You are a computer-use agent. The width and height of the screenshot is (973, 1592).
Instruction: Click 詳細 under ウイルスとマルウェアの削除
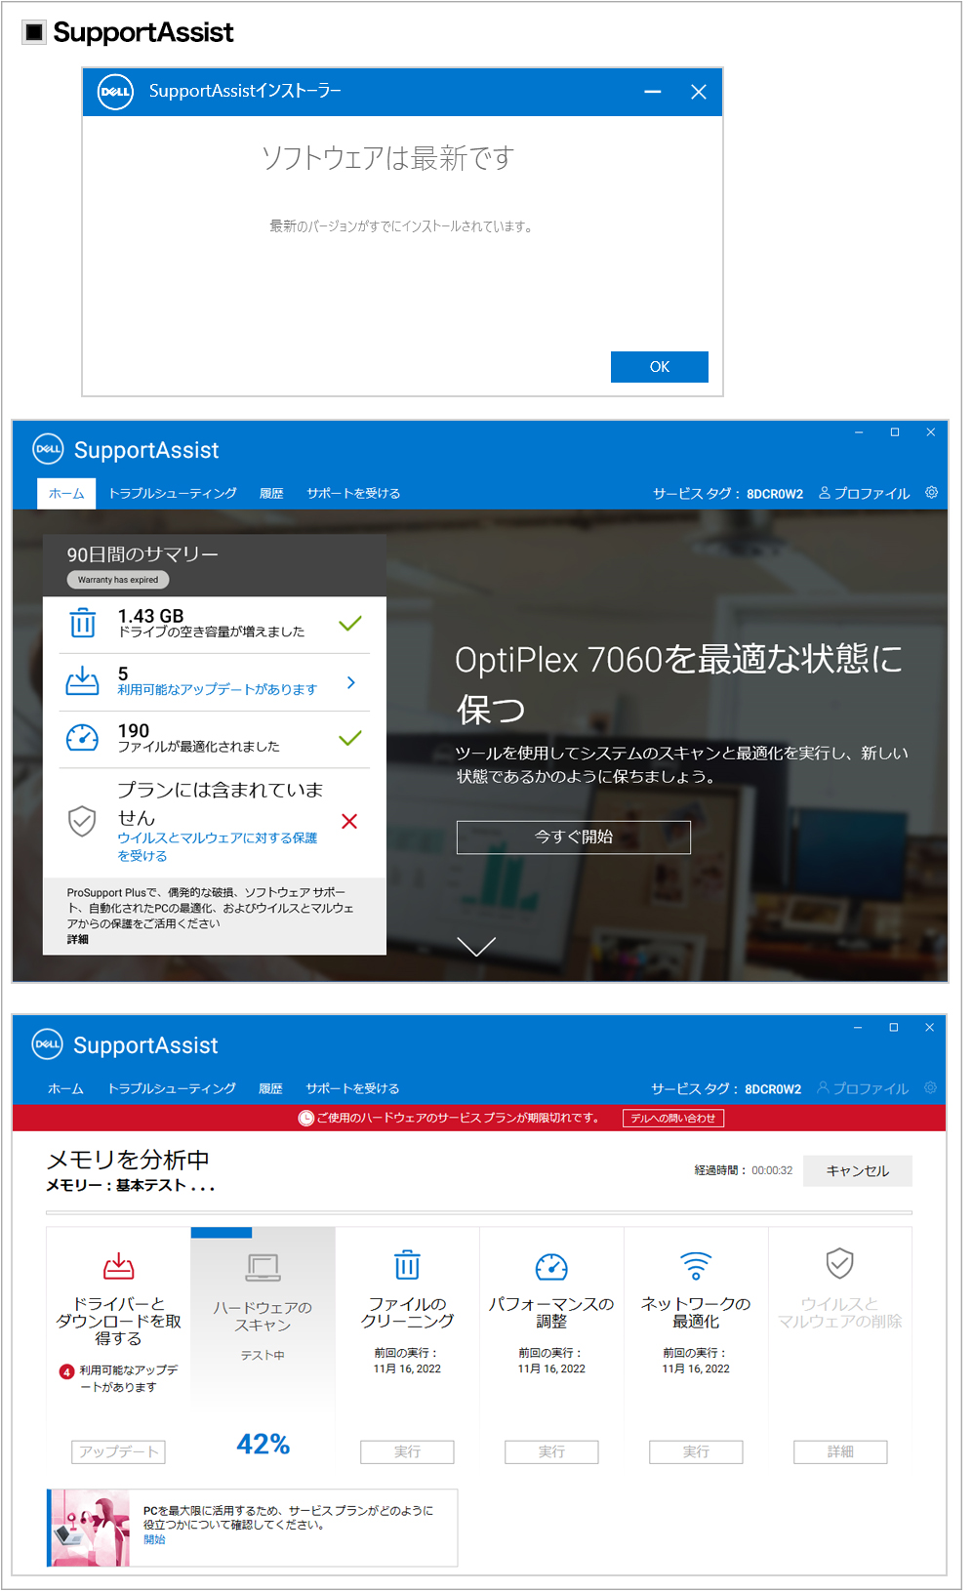click(840, 1452)
